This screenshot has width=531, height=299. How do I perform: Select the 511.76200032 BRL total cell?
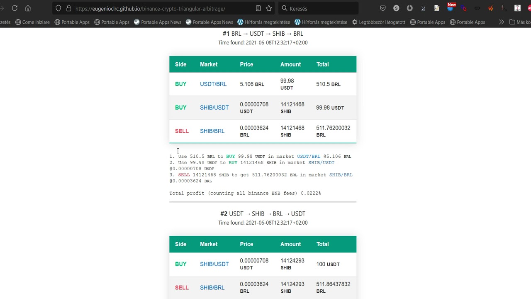[x=333, y=131]
